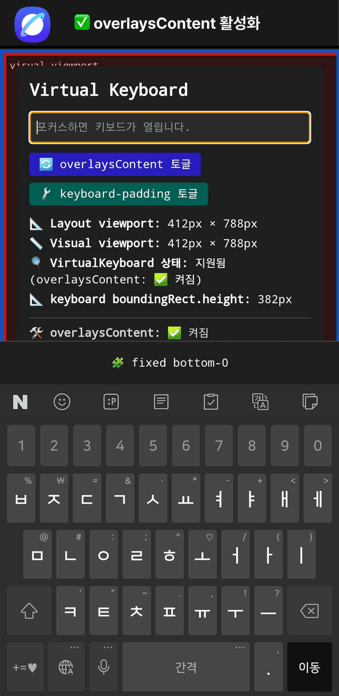Open the emoji smiley picker
339x696 pixels.
point(62,402)
